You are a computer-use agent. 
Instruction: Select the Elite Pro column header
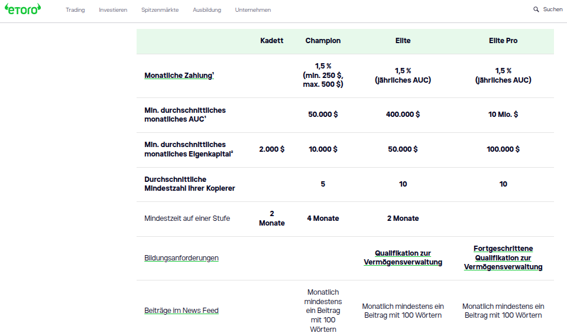point(503,41)
